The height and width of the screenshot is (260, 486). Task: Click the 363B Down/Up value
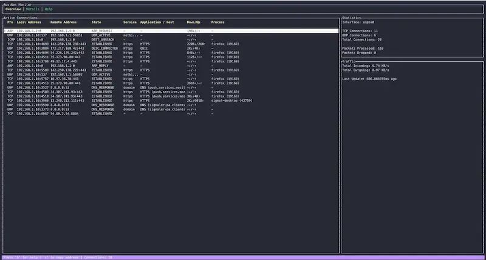(194, 83)
